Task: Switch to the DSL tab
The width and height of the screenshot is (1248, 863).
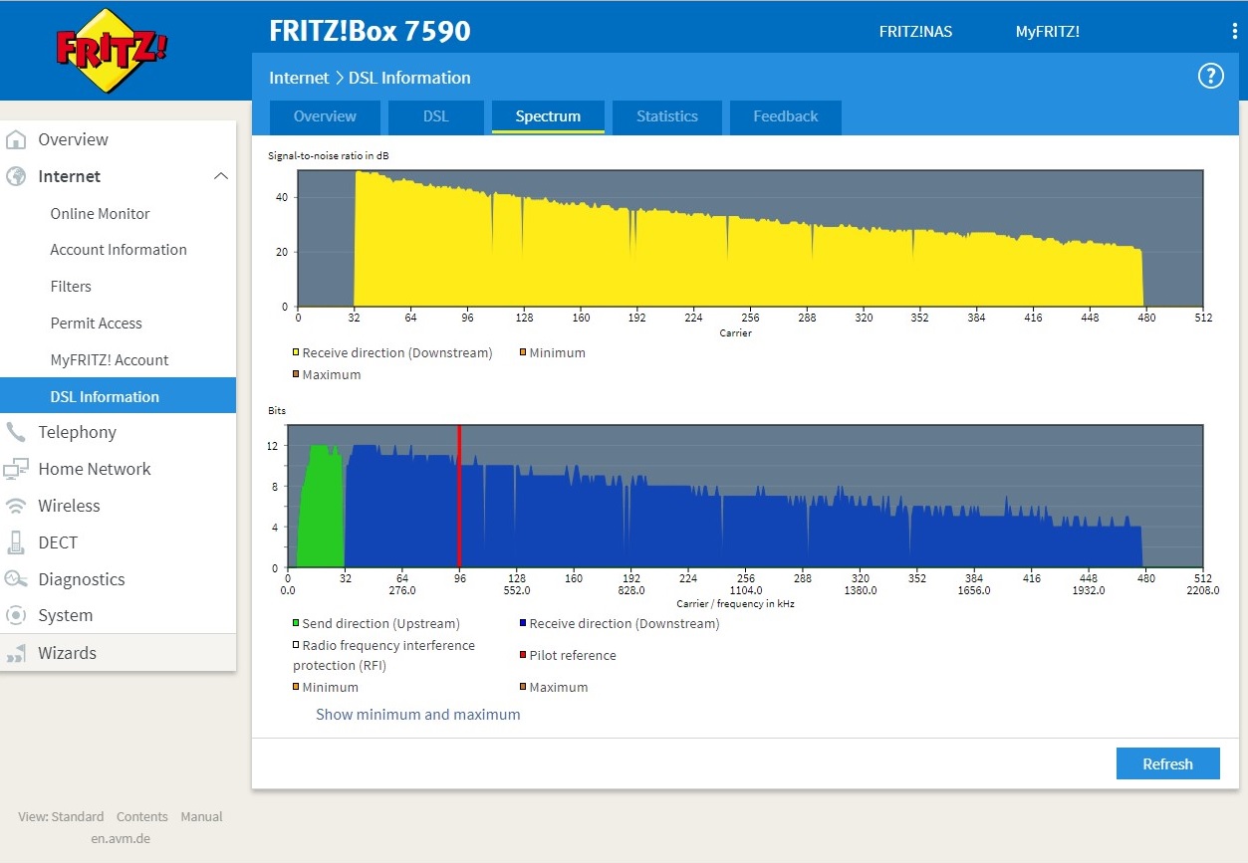Action: [x=436, y=116]
